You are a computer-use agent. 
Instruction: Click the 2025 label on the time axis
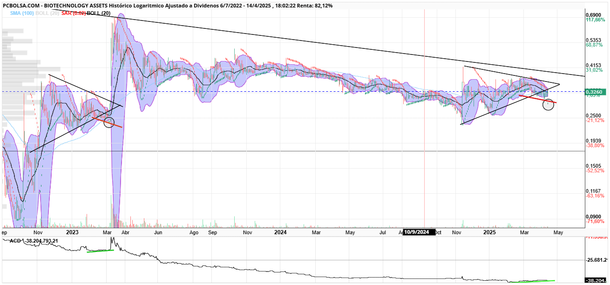[x=490, y=232]
